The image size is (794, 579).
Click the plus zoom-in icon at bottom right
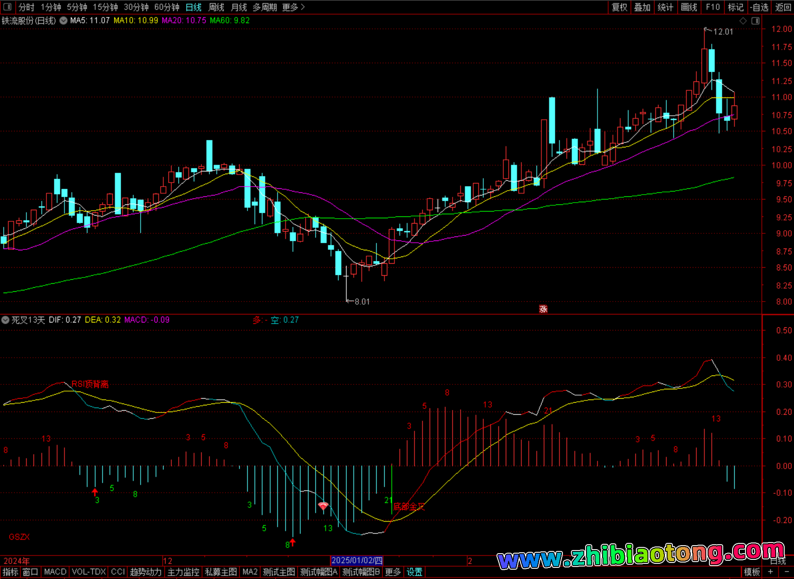tap(770, 572)
